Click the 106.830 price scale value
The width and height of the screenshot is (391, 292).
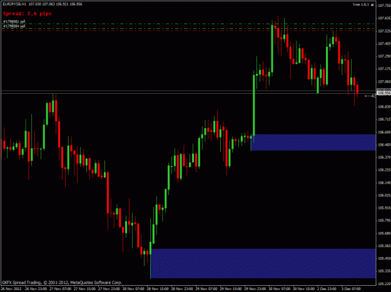384,107
